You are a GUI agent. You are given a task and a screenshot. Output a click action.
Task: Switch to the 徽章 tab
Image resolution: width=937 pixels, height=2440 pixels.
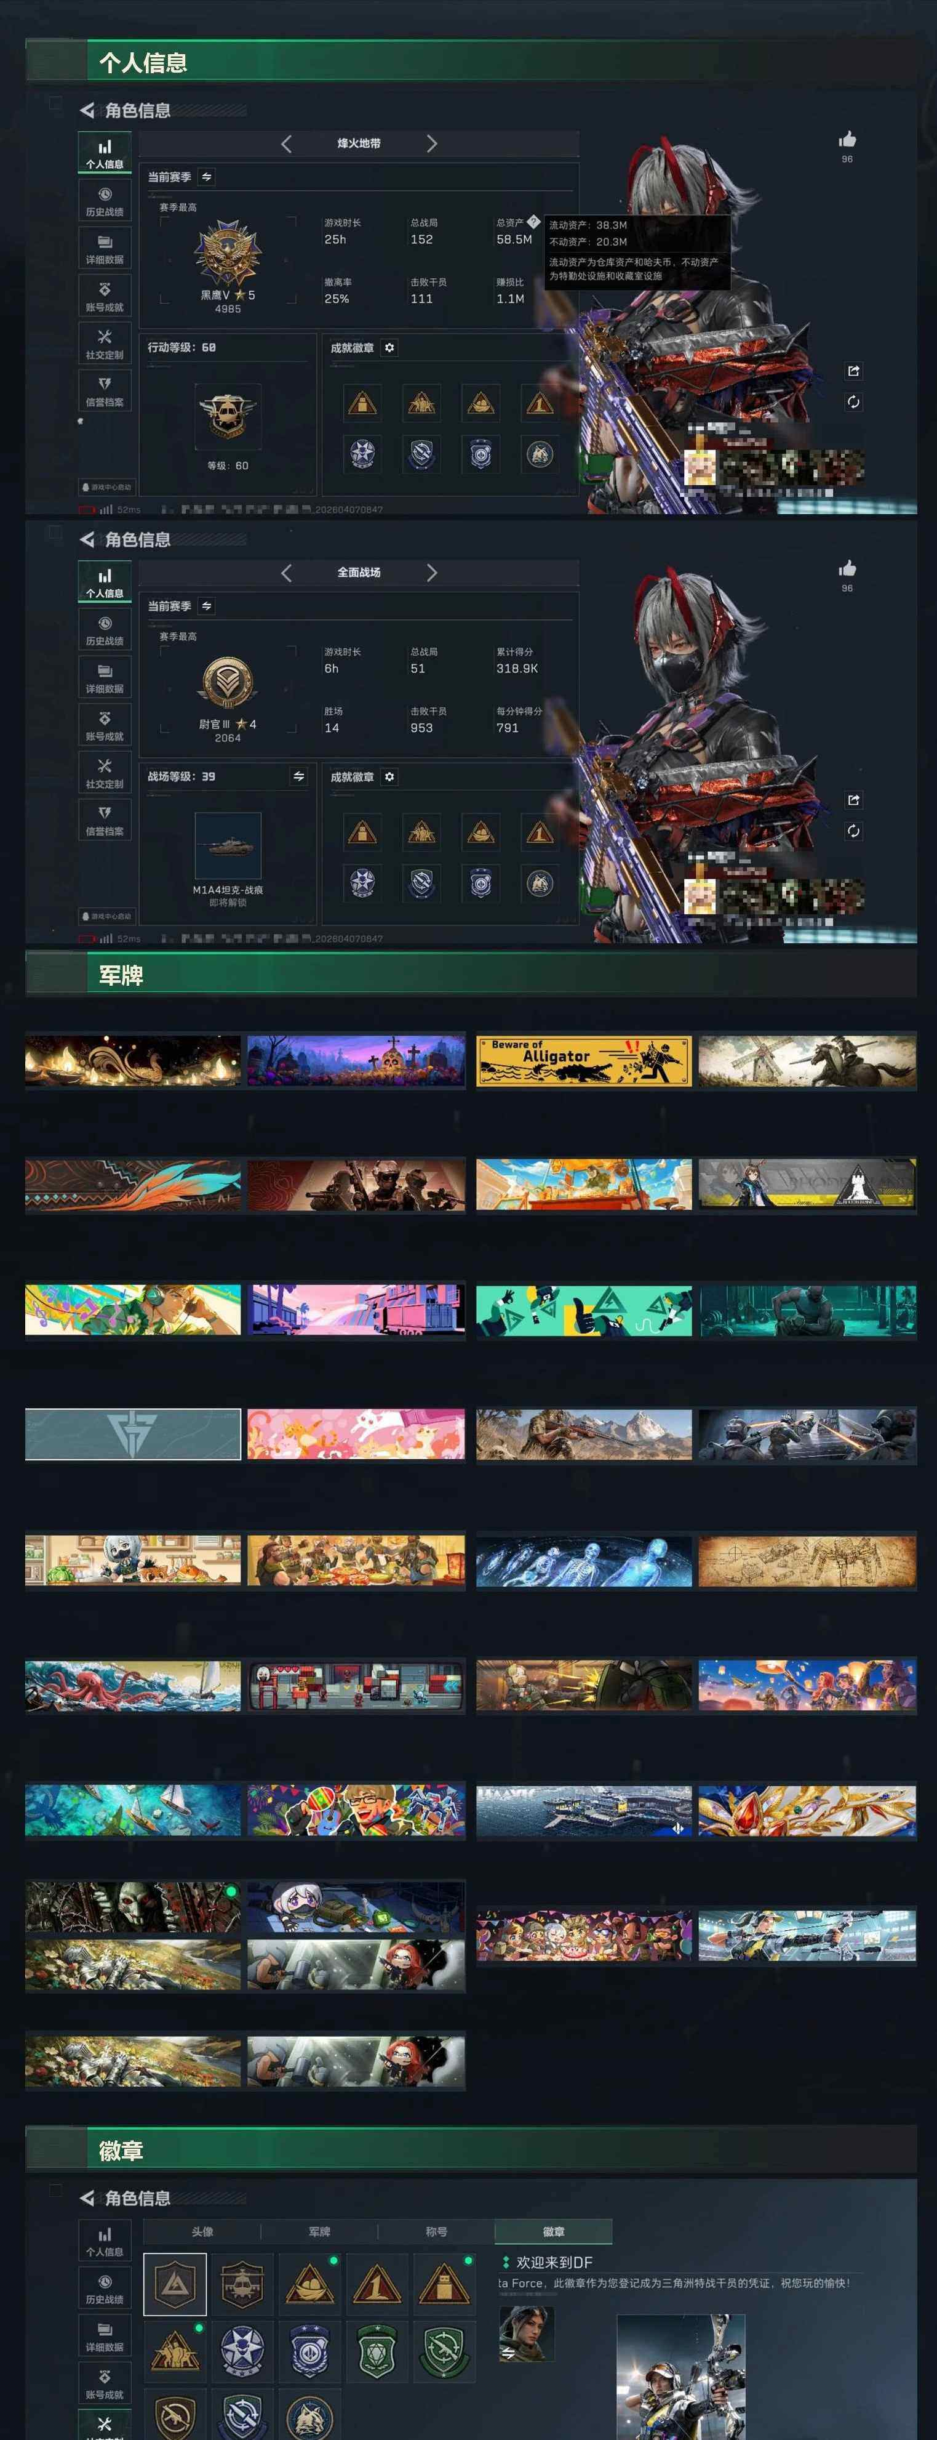click(x=554, y=2232)
